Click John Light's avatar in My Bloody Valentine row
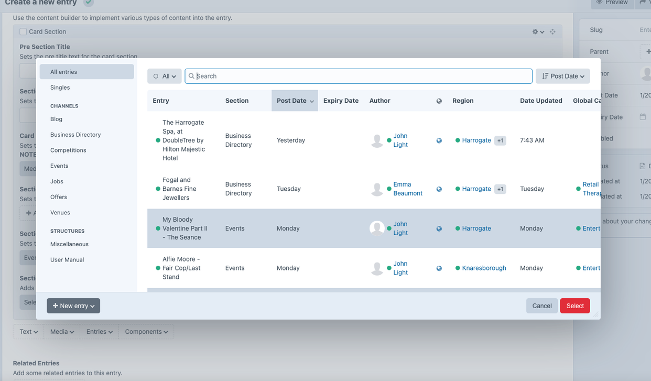 tap(377, 228)
